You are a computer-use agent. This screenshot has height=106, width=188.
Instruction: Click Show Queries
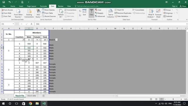(x=48, y=10)
